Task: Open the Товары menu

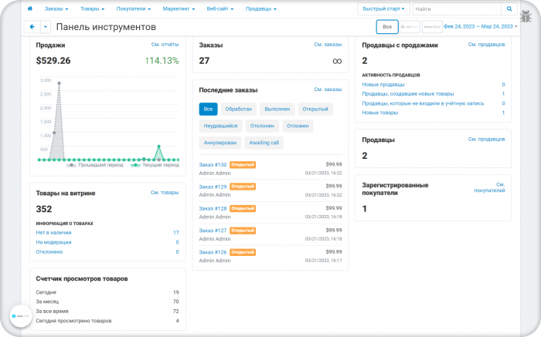Action: pos(93,9)
